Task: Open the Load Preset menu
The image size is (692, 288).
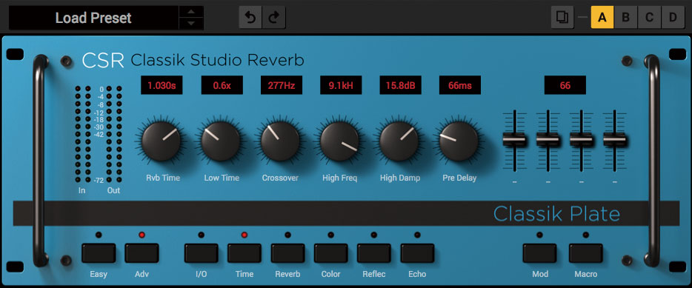Action: point(93,18)
